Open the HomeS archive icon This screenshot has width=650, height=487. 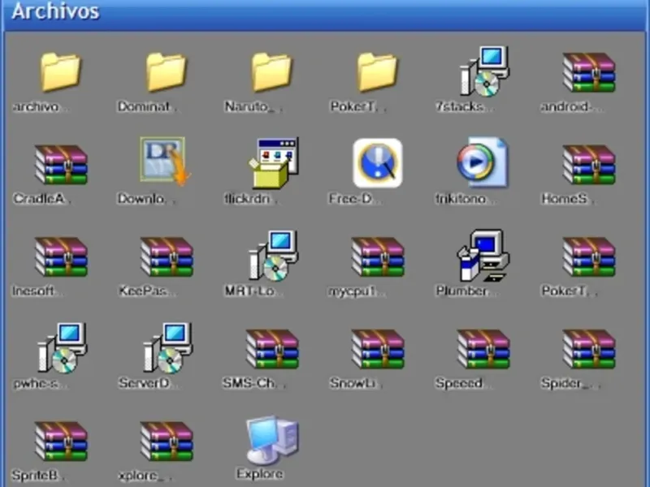589,165
